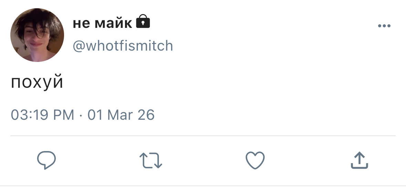Select the tweet text "похуй"

[37, 83]
